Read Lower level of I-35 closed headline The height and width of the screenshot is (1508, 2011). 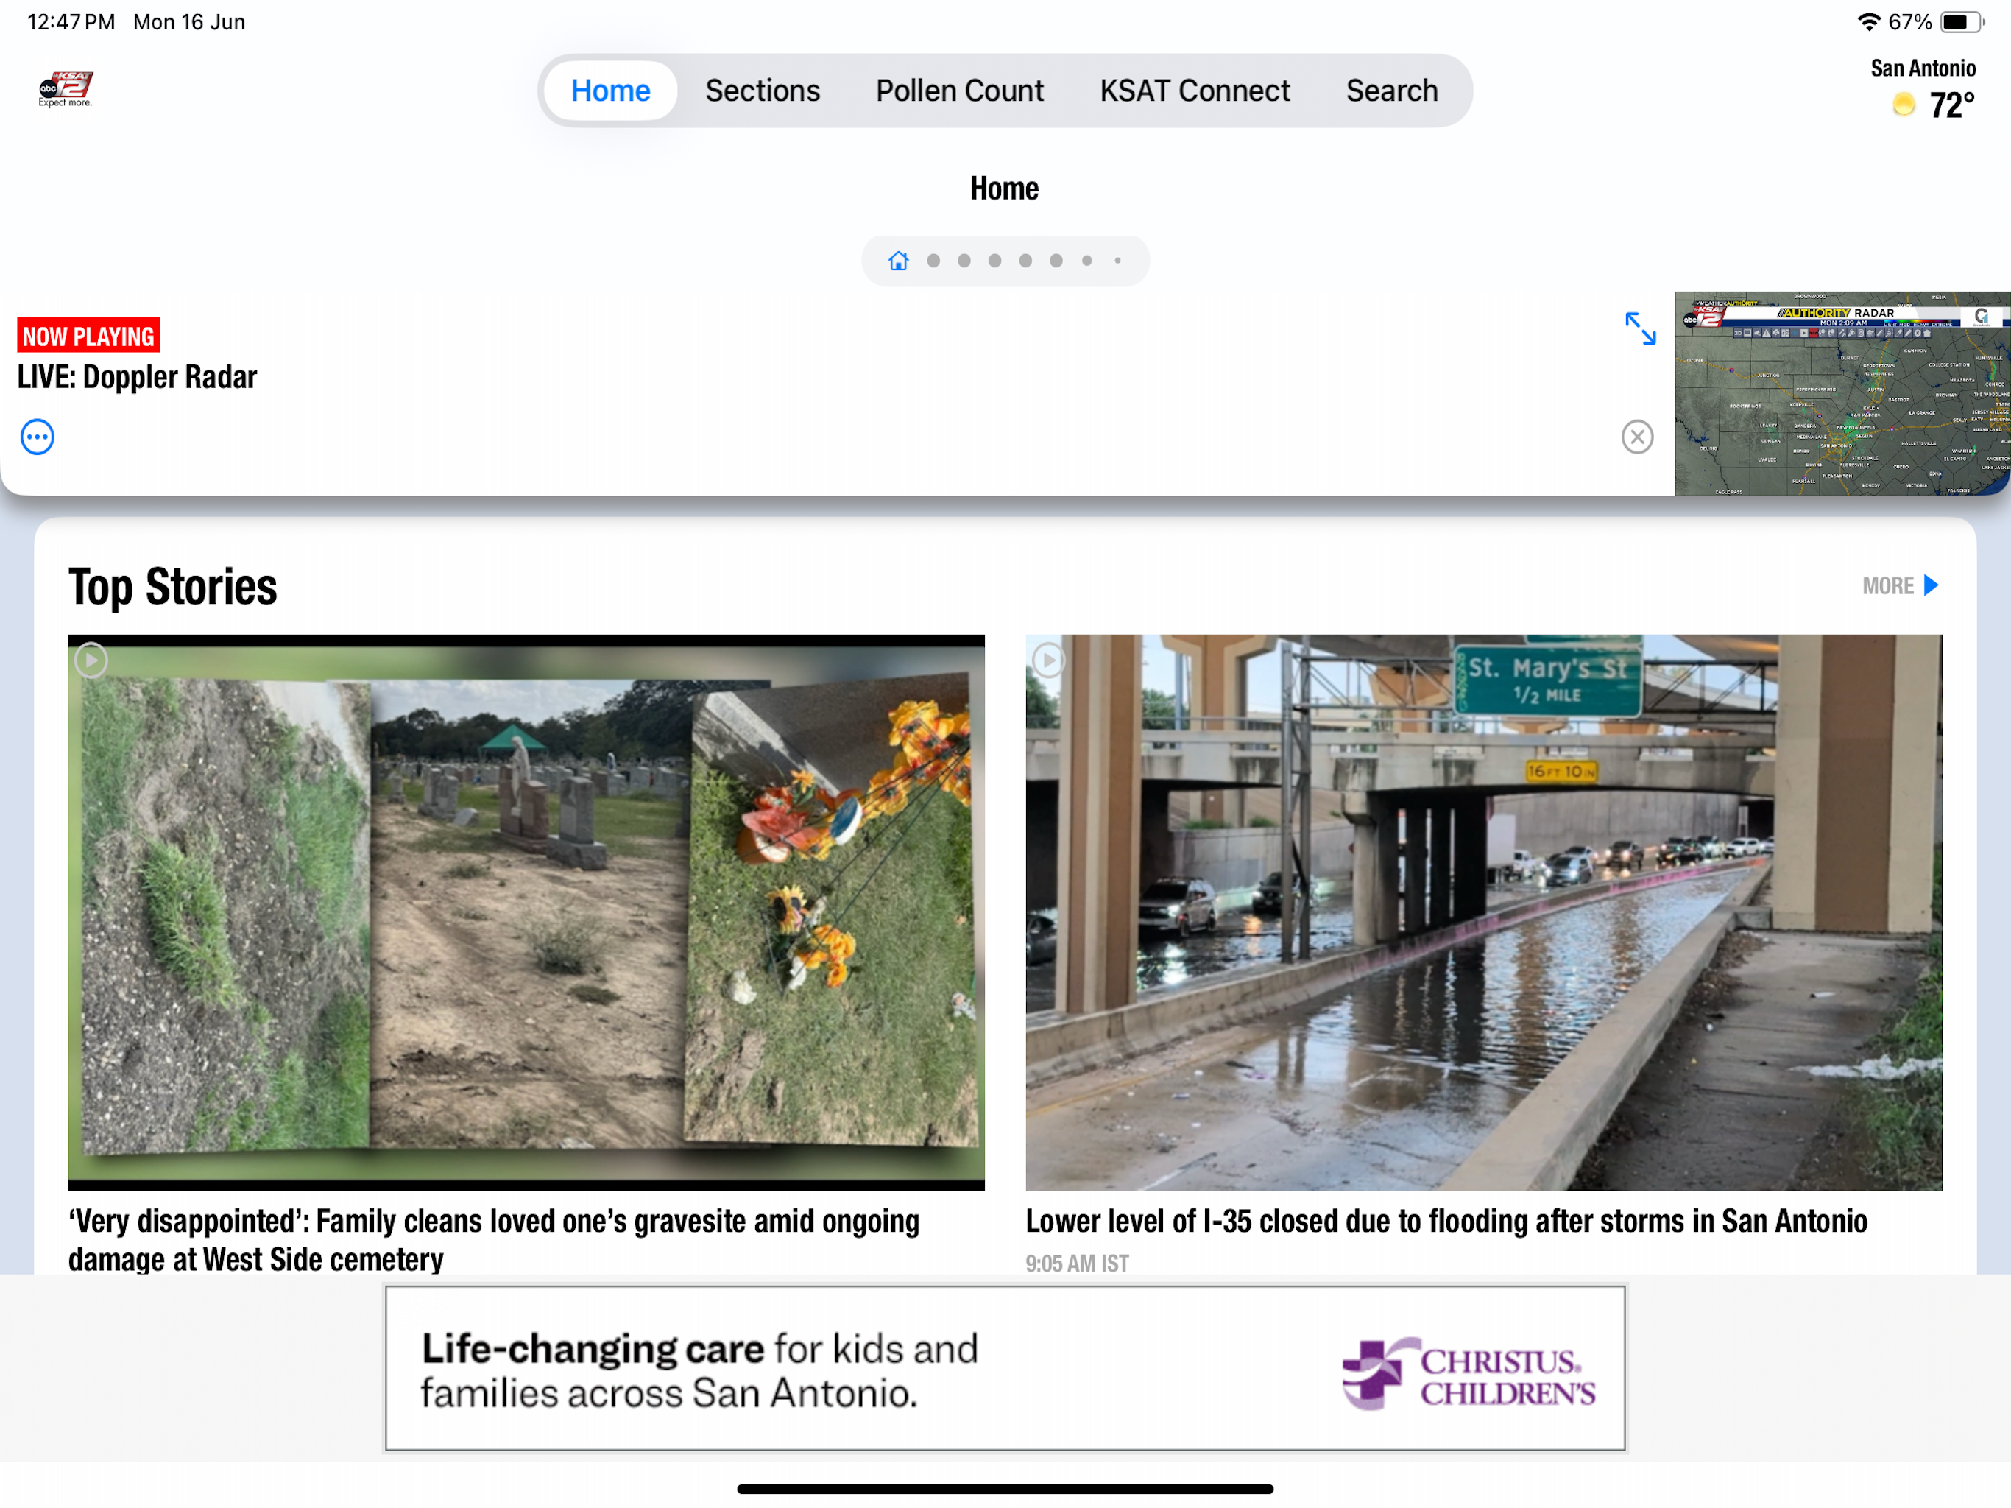point(1446,1222)
